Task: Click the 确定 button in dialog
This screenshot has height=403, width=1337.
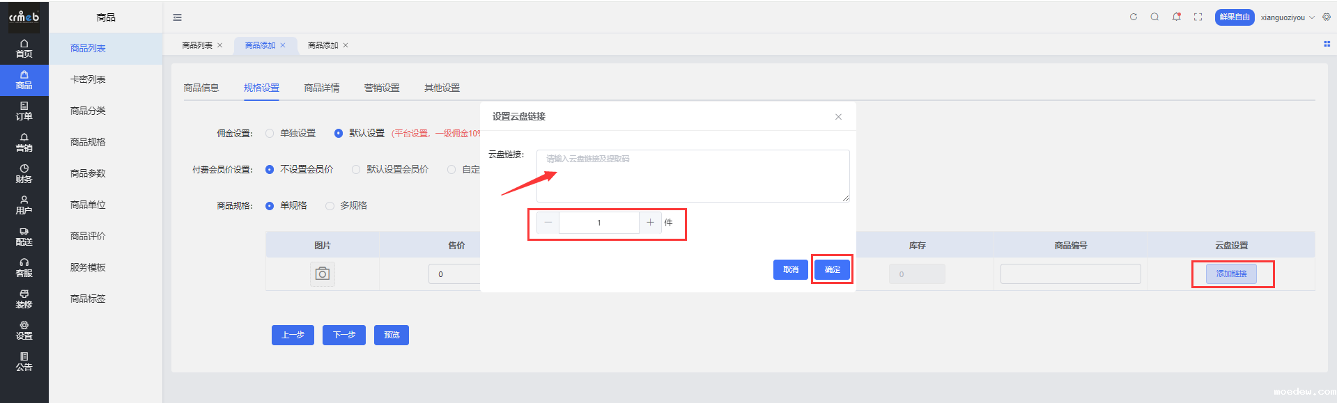Action: [832, 269]
